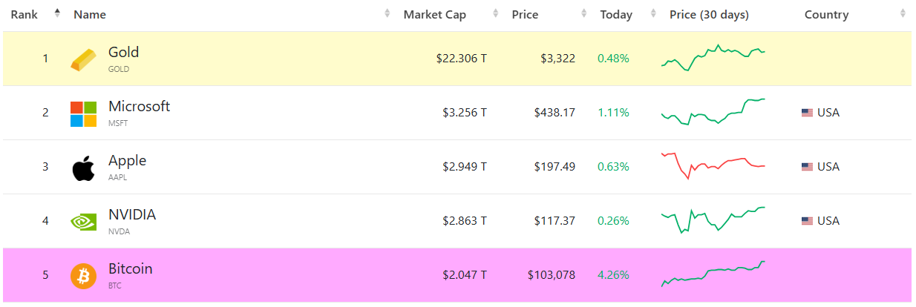Sort table by Rank column arrow
This screenshot has height=307, width=916.
(x=57, y=13)
